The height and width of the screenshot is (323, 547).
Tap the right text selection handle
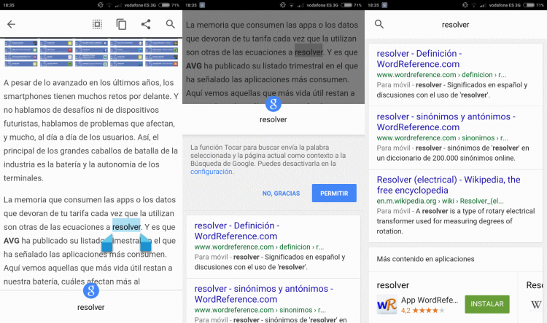(x=145, y=242)
